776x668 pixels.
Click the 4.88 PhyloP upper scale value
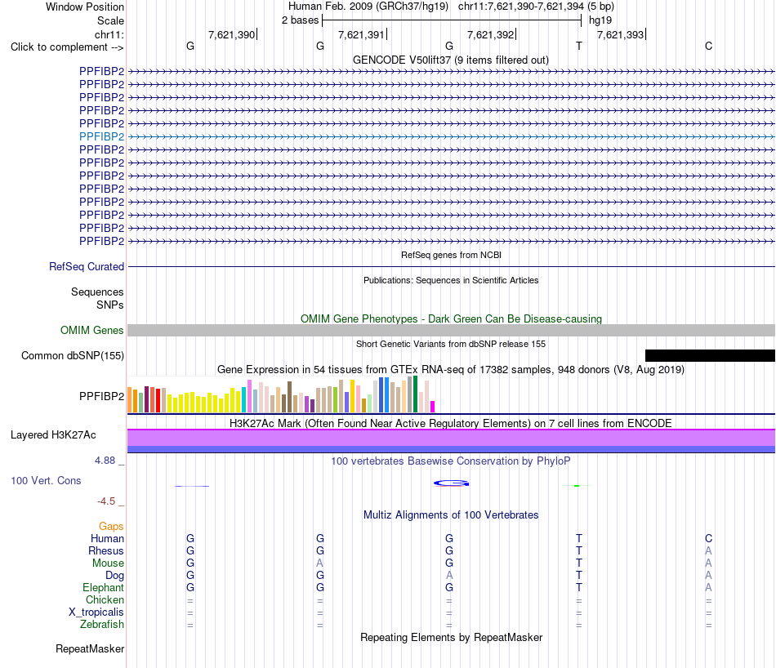pos(105,461)
